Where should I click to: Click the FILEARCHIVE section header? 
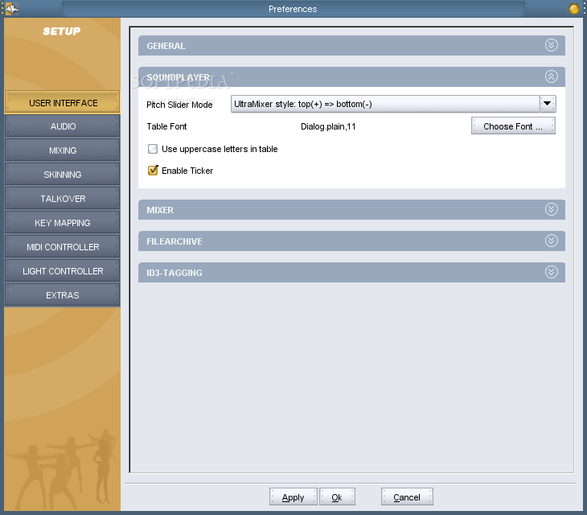pyautogui.click(x=351, y=241)
